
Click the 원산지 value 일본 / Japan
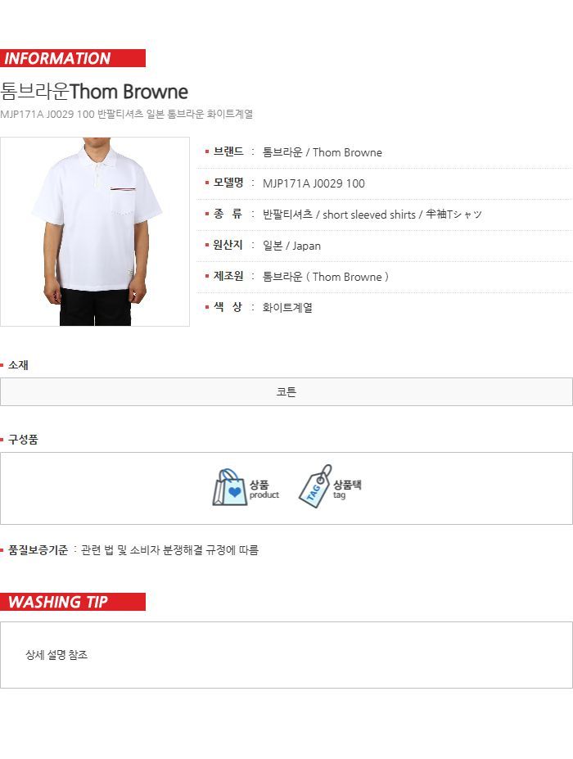tap(291, 246)
